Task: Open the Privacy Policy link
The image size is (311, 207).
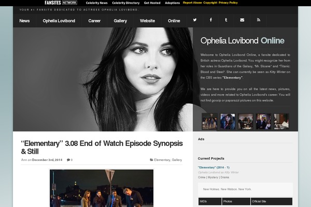Action: coord(228,3)
